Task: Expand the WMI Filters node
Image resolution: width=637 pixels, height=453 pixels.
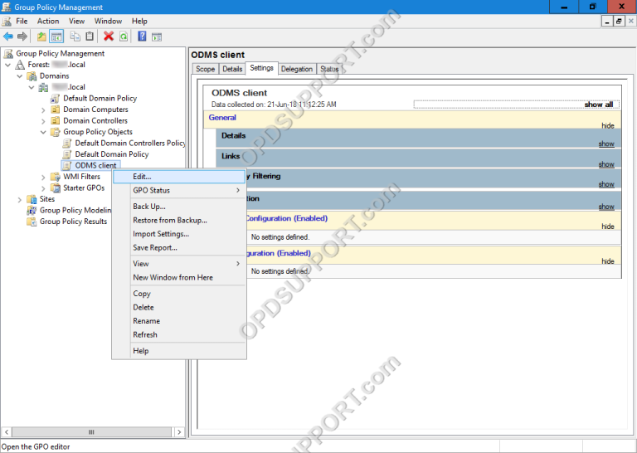Action: 43,178
